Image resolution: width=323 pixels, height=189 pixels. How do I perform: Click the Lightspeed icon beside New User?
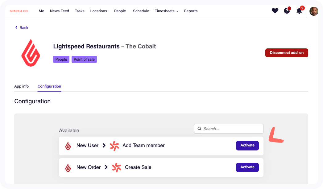[x=68, y=146]
